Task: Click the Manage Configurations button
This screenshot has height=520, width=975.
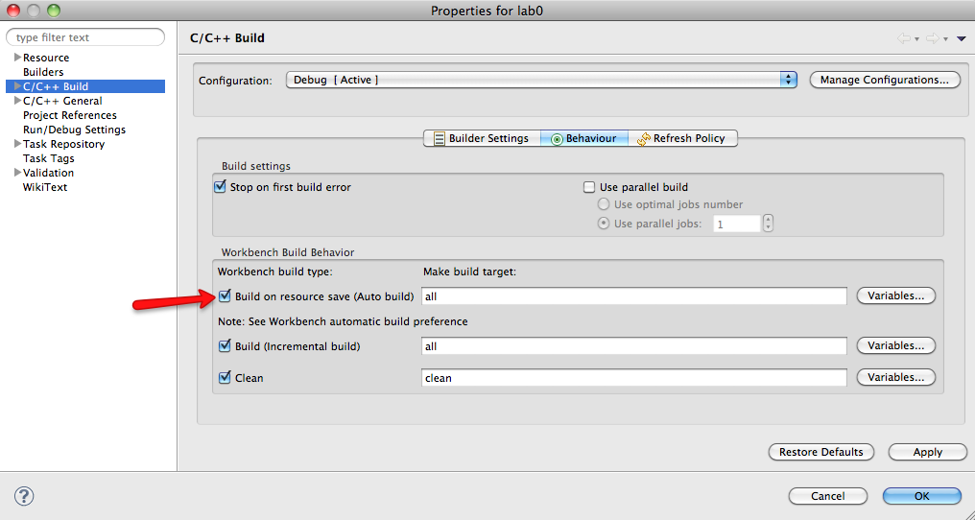Action: coord(884,80)
